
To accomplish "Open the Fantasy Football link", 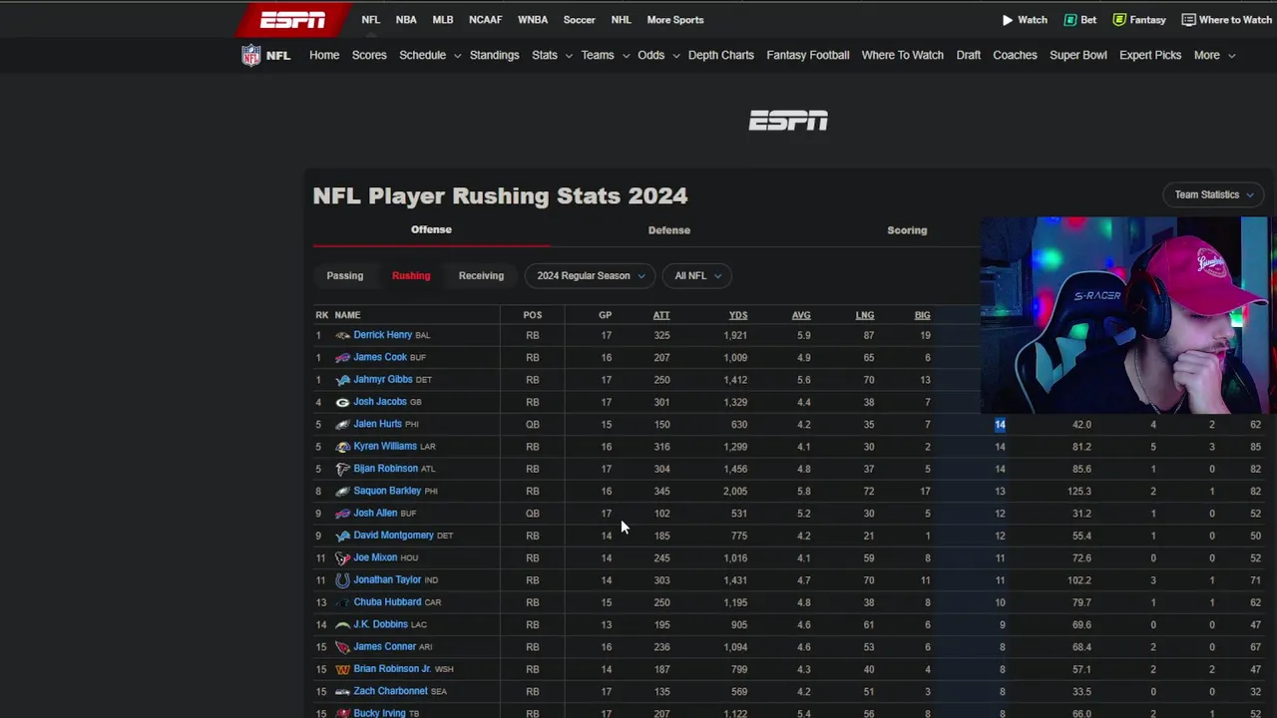I will (x=808, y=55).
